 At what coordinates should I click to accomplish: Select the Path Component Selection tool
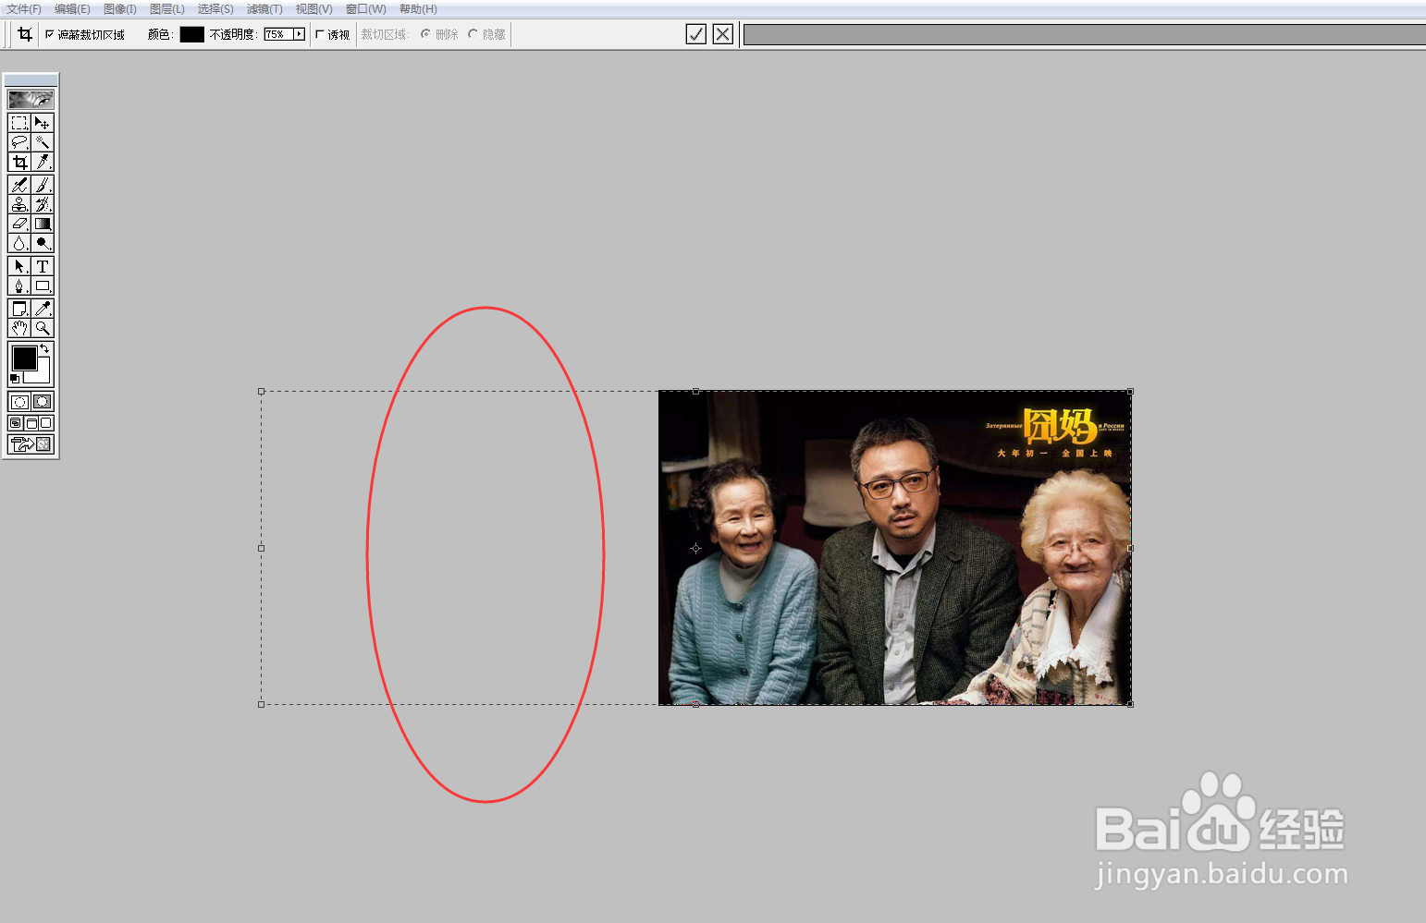pos(19,266)
